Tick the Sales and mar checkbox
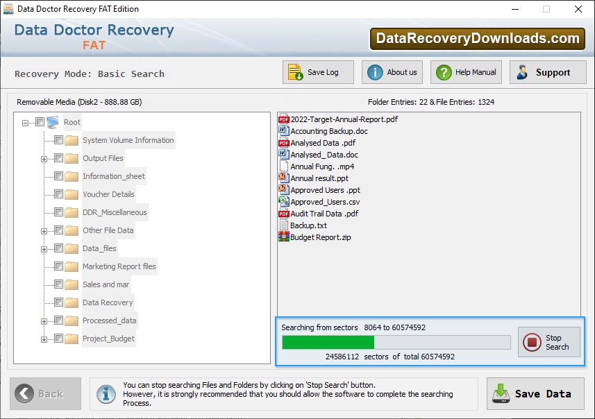 tap(58, 284)
